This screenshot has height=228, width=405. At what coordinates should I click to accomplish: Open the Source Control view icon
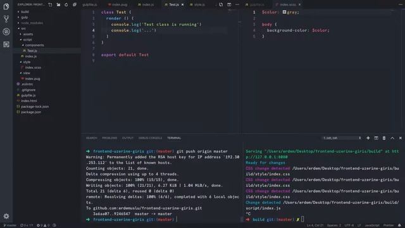(6, 18)
